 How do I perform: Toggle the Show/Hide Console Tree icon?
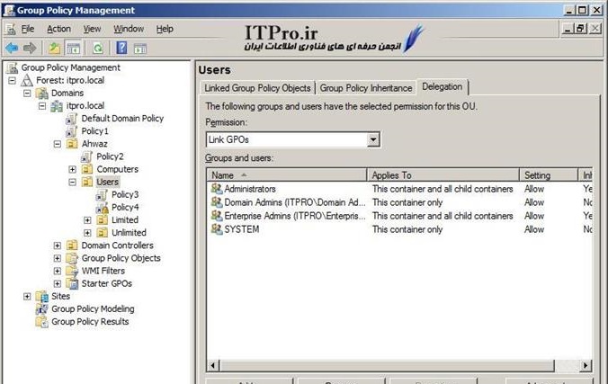tap(73, 48)
